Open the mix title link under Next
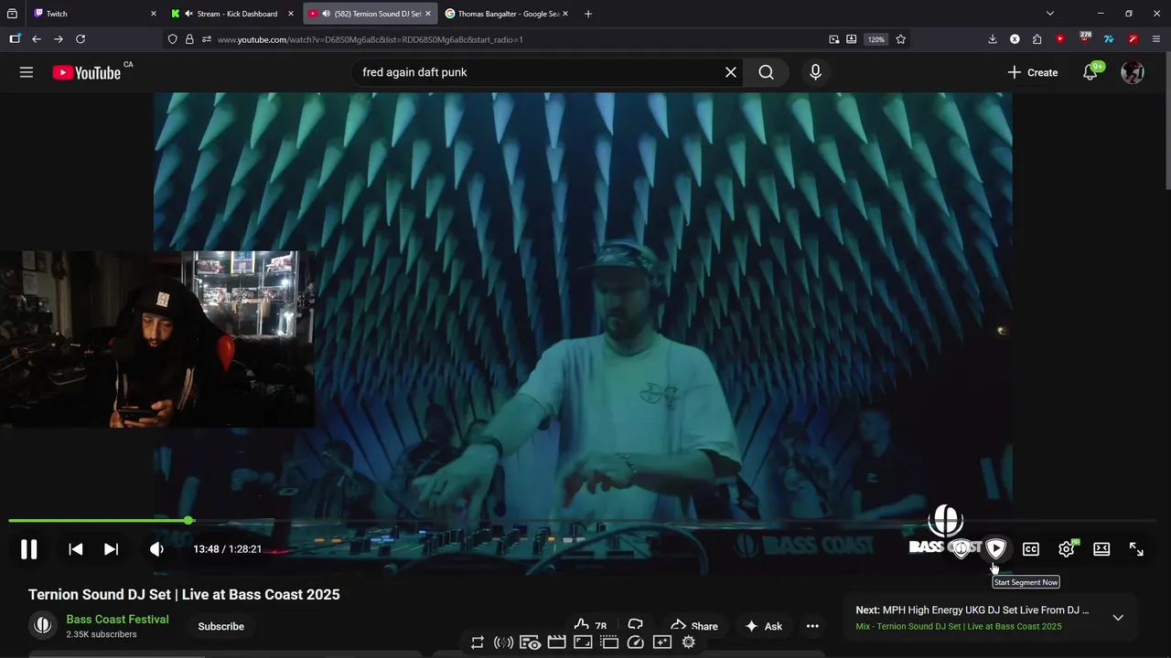 [959, 627]
